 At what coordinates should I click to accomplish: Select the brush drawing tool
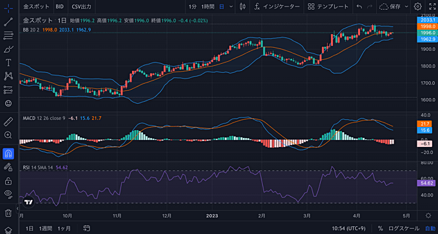coord(8,49)
